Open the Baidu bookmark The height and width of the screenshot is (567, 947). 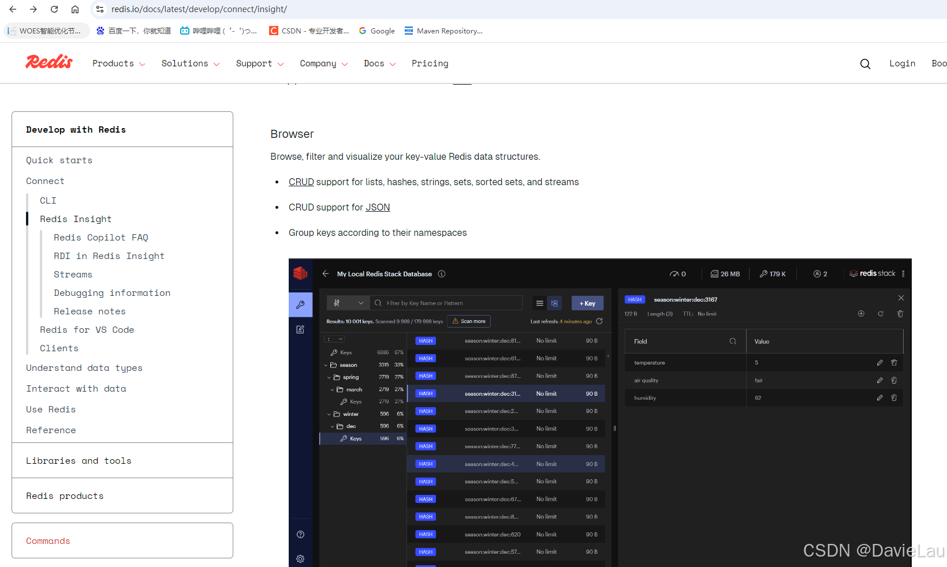[x=134, y=31]
